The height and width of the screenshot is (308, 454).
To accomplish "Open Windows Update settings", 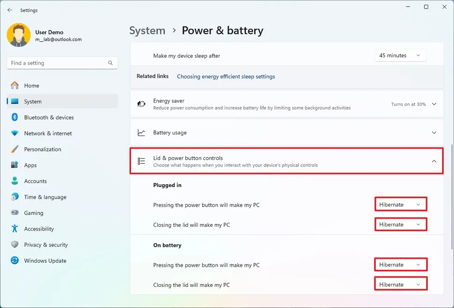I will (x=44, y=261).
